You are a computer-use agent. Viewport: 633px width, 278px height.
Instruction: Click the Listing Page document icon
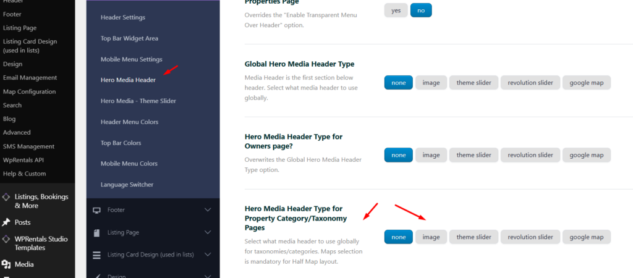(x=96, y=233)
